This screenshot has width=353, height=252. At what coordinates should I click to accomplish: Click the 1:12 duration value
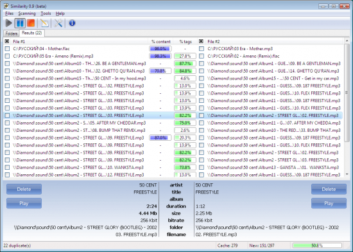200,206
